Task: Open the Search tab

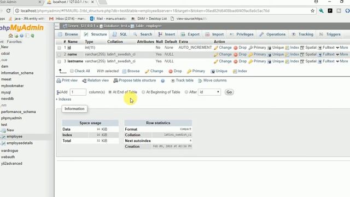Action: (142, 34)
